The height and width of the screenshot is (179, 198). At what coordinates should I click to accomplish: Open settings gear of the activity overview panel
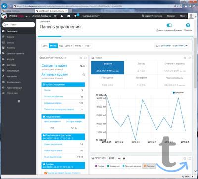tap(81, 58)
